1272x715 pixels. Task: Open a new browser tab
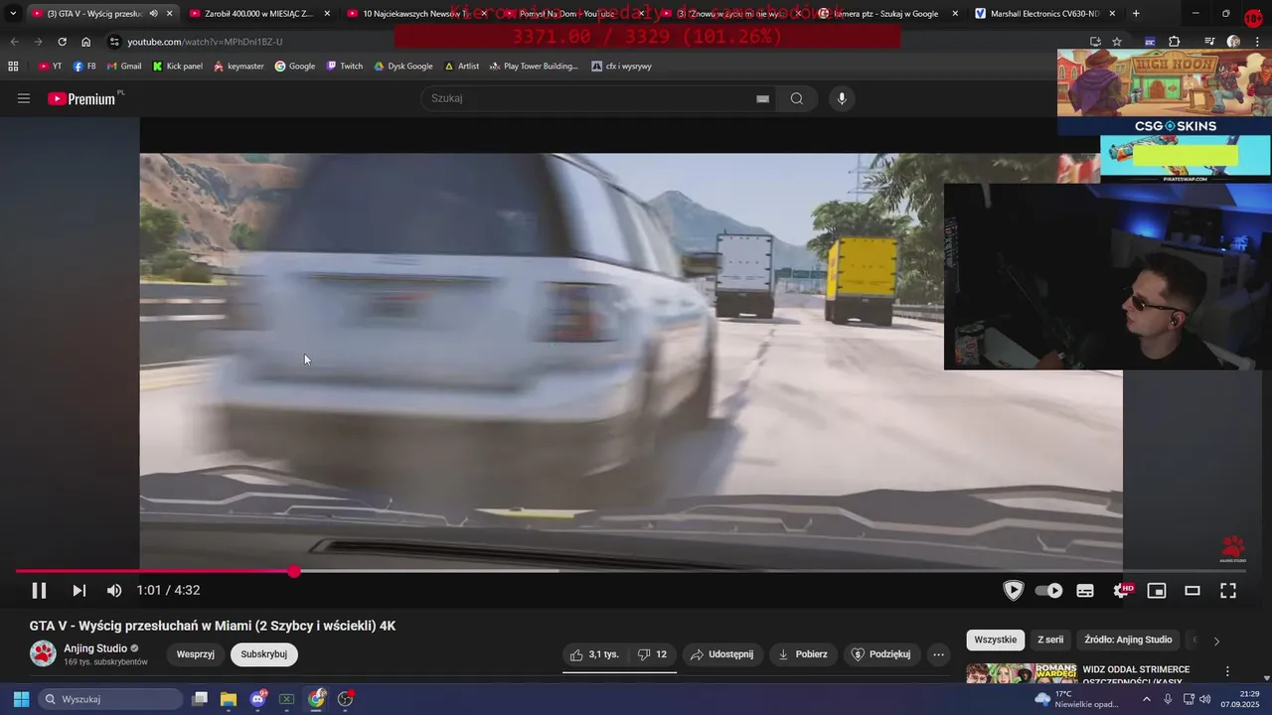(x=1136, y=14)
